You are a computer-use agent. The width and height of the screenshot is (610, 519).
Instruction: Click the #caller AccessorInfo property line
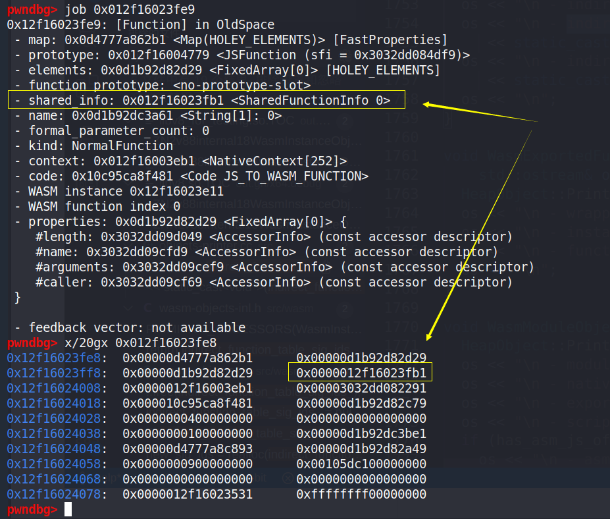click(274, 282)
